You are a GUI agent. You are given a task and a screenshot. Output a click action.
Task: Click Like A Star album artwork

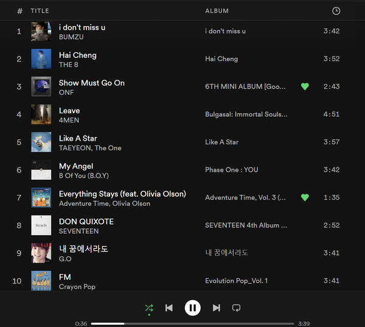point(41,142)
